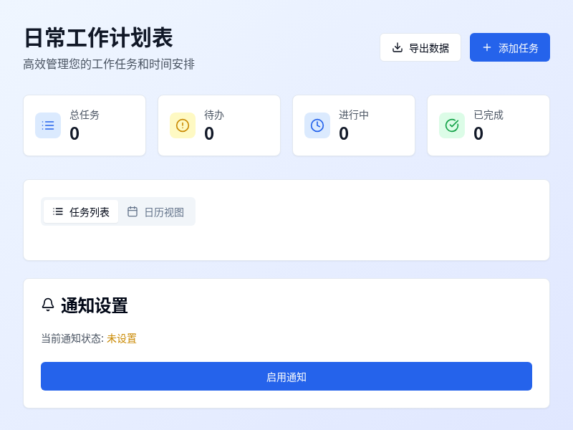Click the bell icon beside 通知设置

click(48, 305)
